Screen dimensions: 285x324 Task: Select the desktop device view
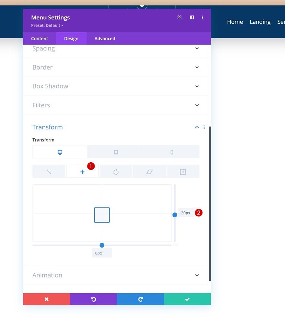coord(60,152)
